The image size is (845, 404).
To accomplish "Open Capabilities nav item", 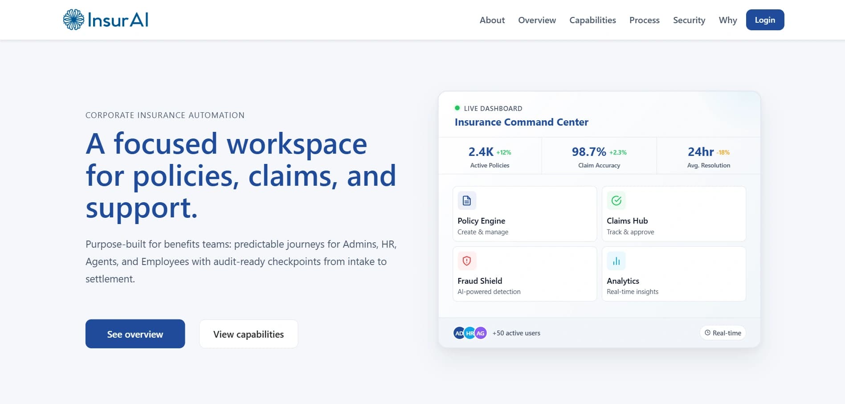I will (592, 20).
